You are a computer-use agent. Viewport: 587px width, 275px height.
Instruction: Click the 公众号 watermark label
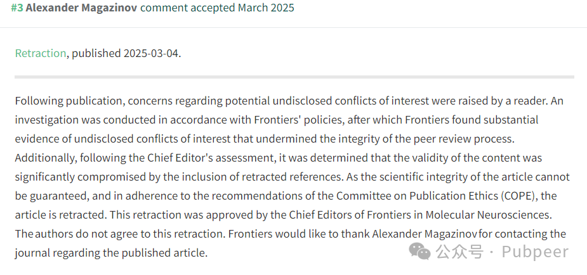click(x=459, y=252)
